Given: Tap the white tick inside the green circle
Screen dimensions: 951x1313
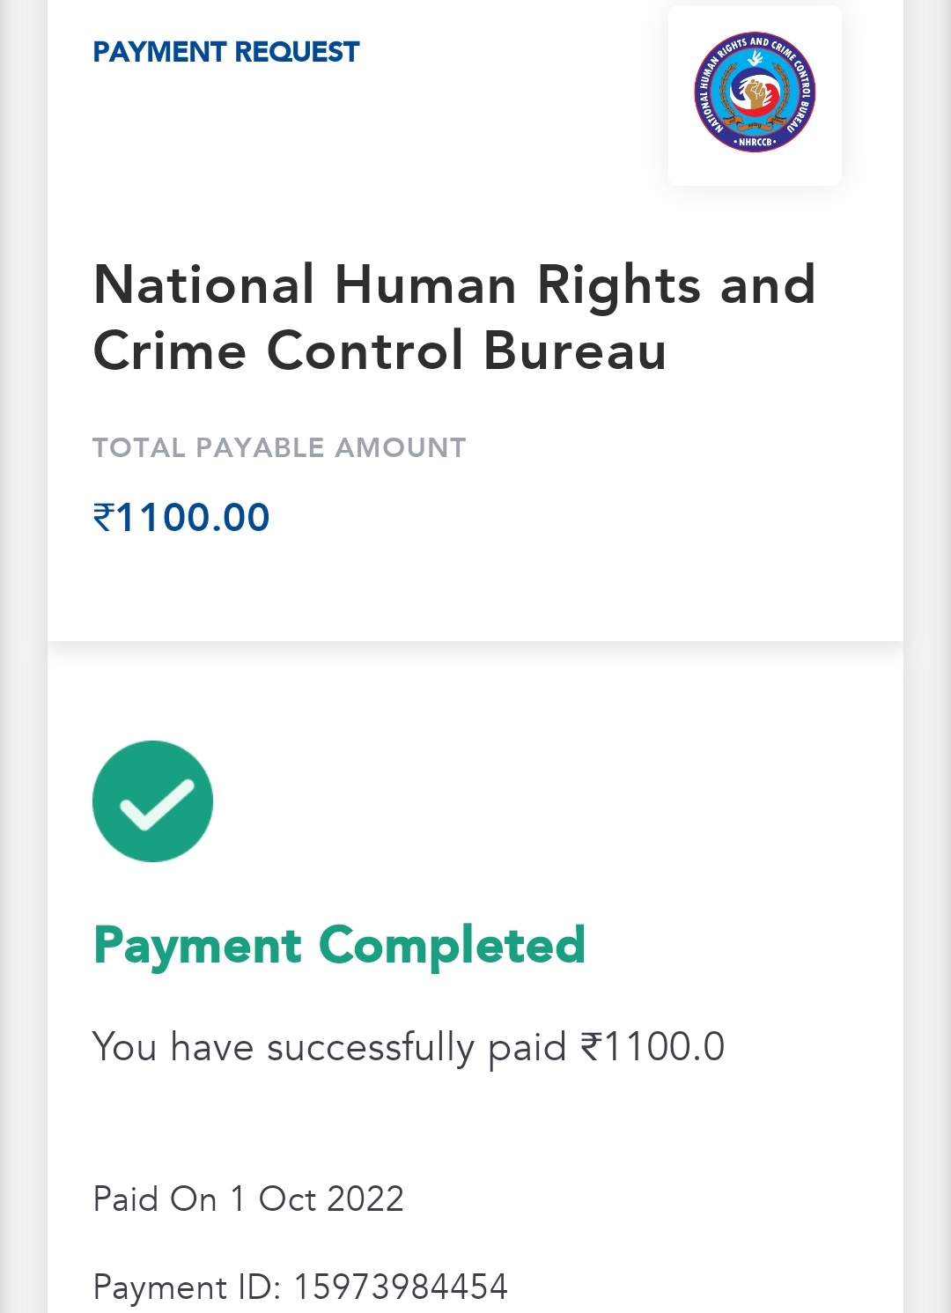Looking at the screenshot, I should (x=157, y=805).
